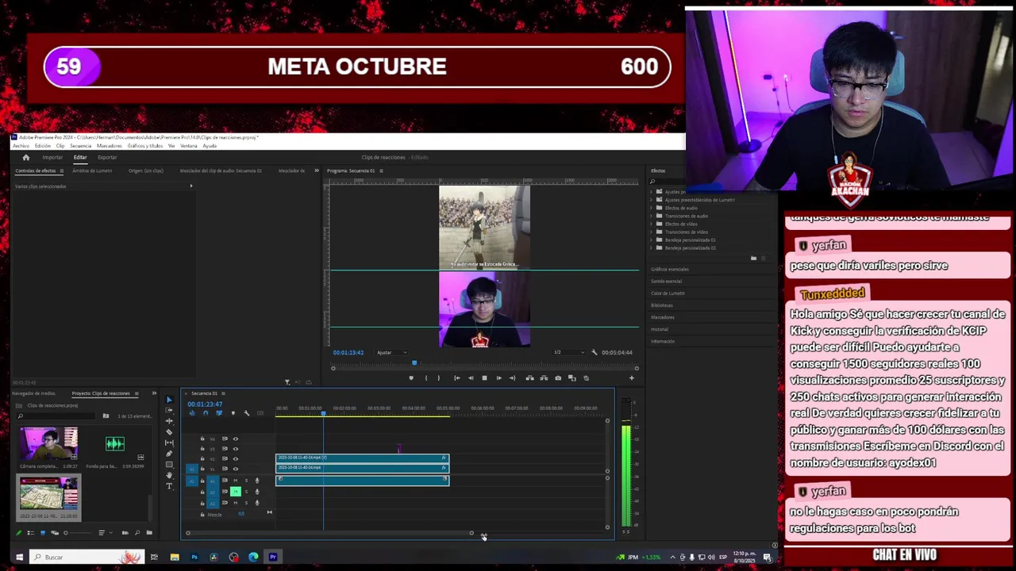Expand Bandeja personalizada 01 folder
Image resolution: width=1016 pixels, height=571 pixels.
tap(652, 240)
